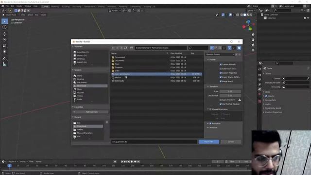Image resolution: width=311 pixels, height=175 pixels.
Task: Collapse the System panel
Action: click(73, 70)
